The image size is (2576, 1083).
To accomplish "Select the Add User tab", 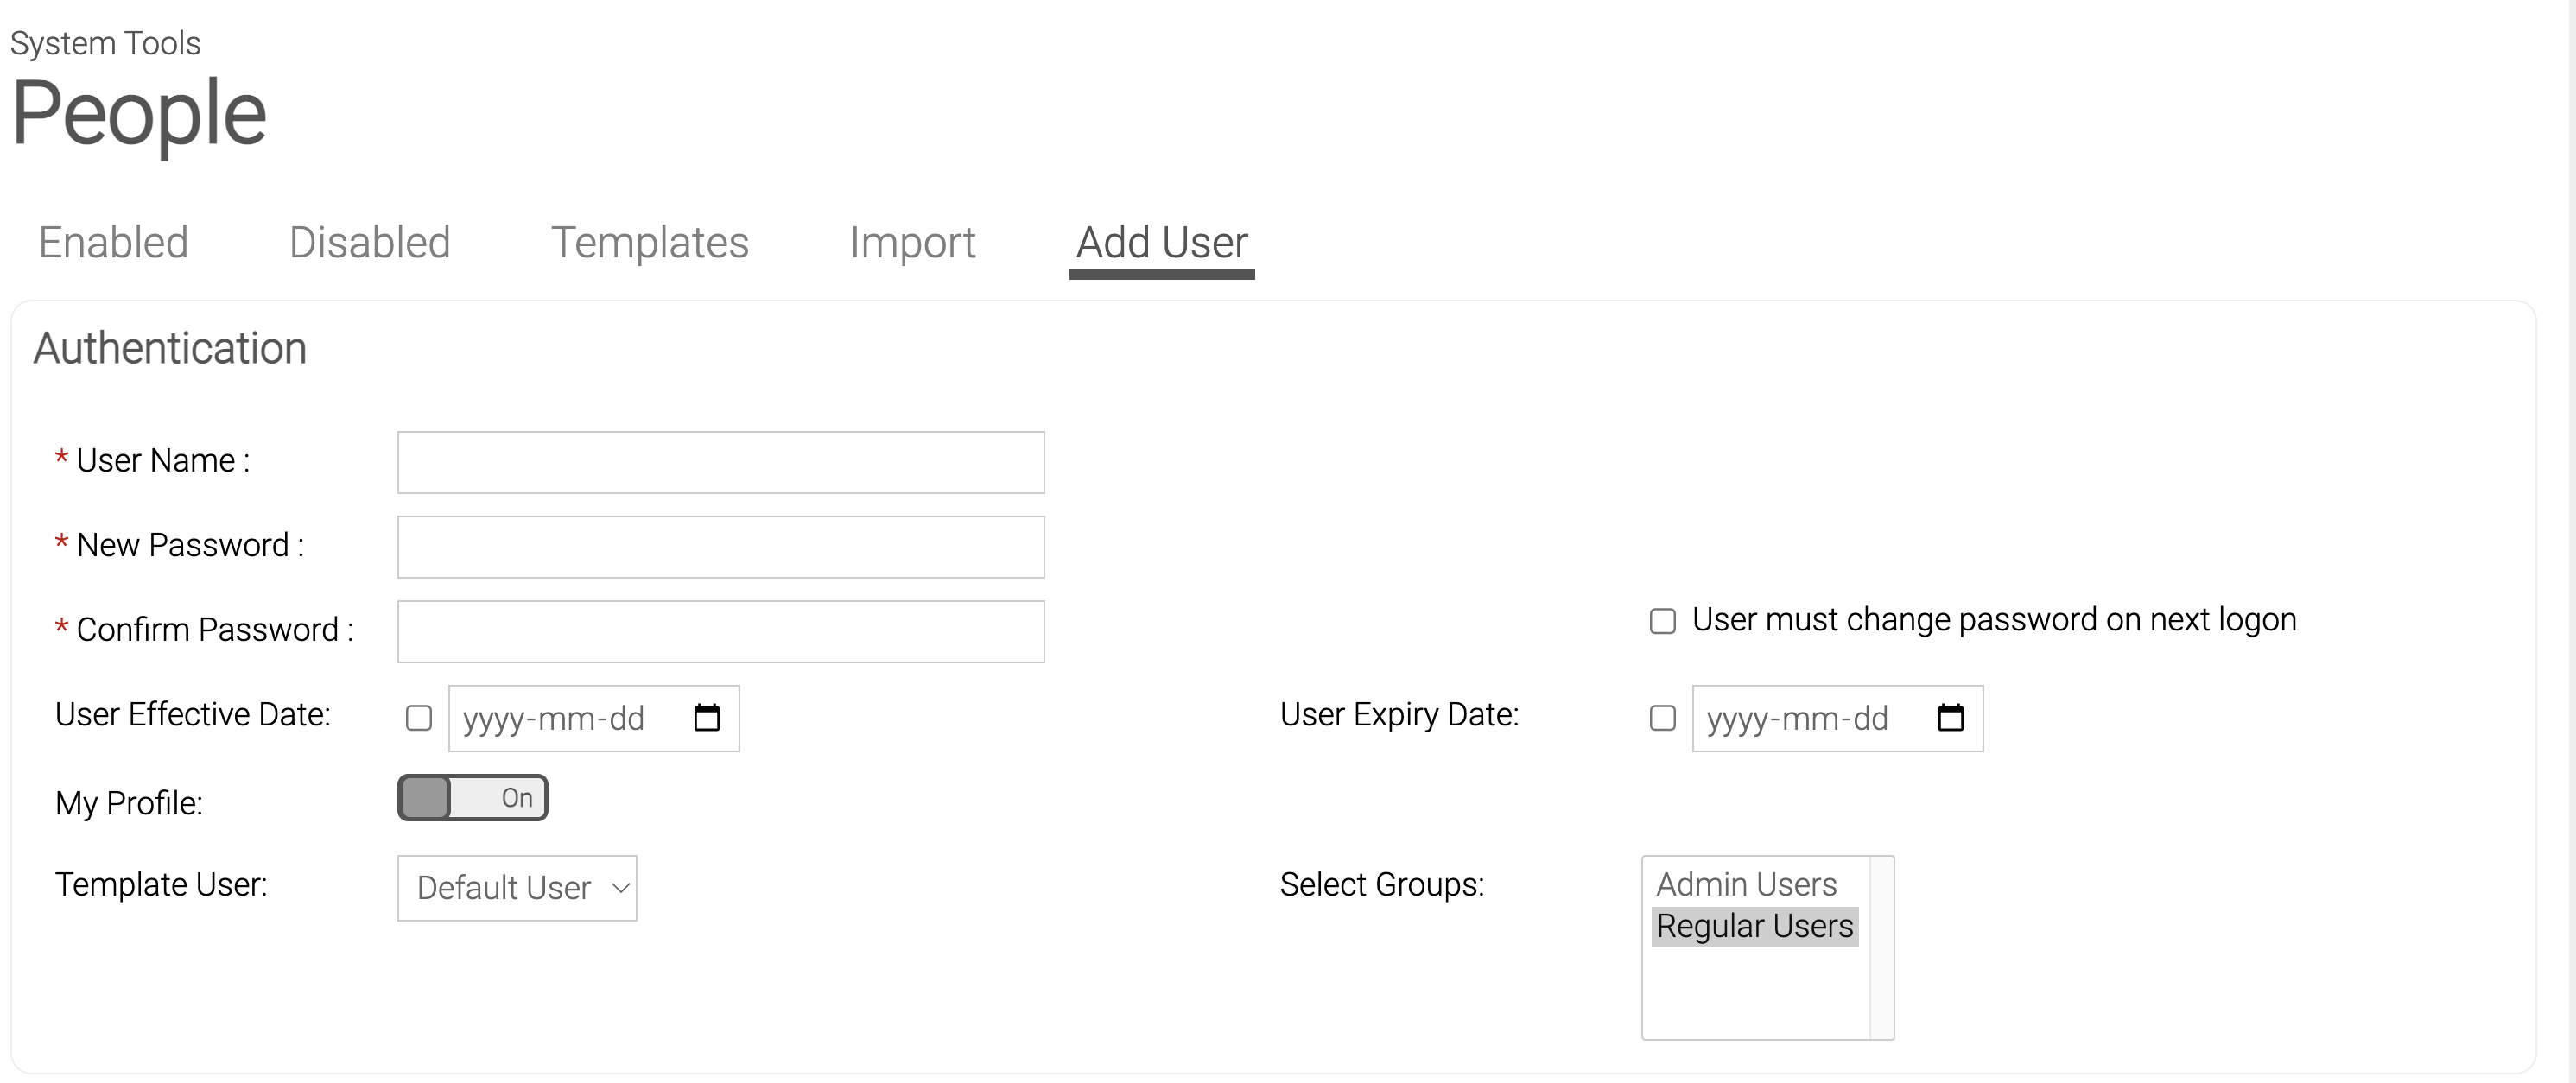I will tap(1162, 243).
